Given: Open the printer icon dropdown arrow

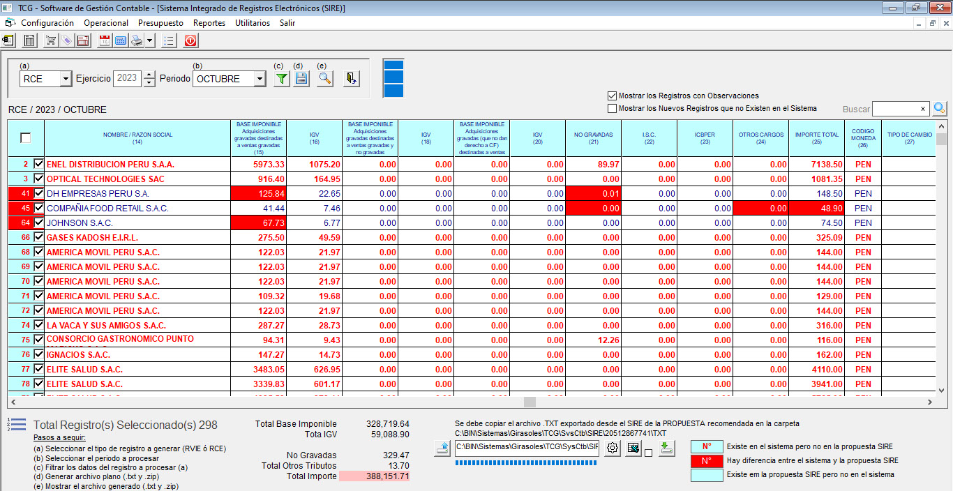Looking at the screenshot, I should (149, 40).
